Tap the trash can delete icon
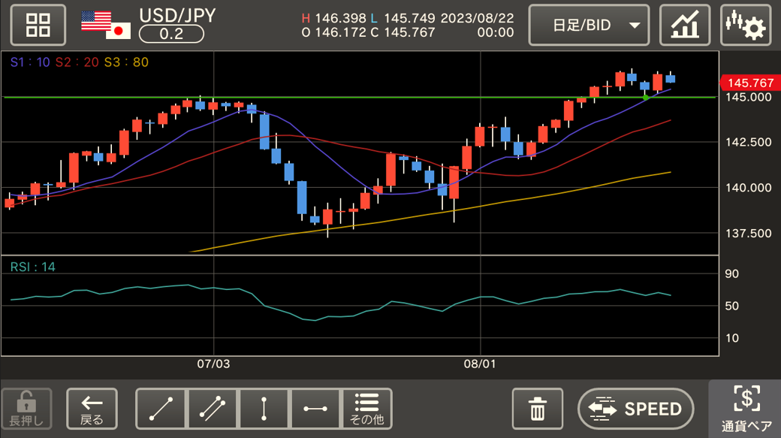The width and height of the screenshot is (781, 438). coord(538,409)
